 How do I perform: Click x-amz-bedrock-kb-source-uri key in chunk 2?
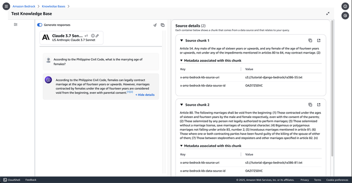(x=200, y=163)
